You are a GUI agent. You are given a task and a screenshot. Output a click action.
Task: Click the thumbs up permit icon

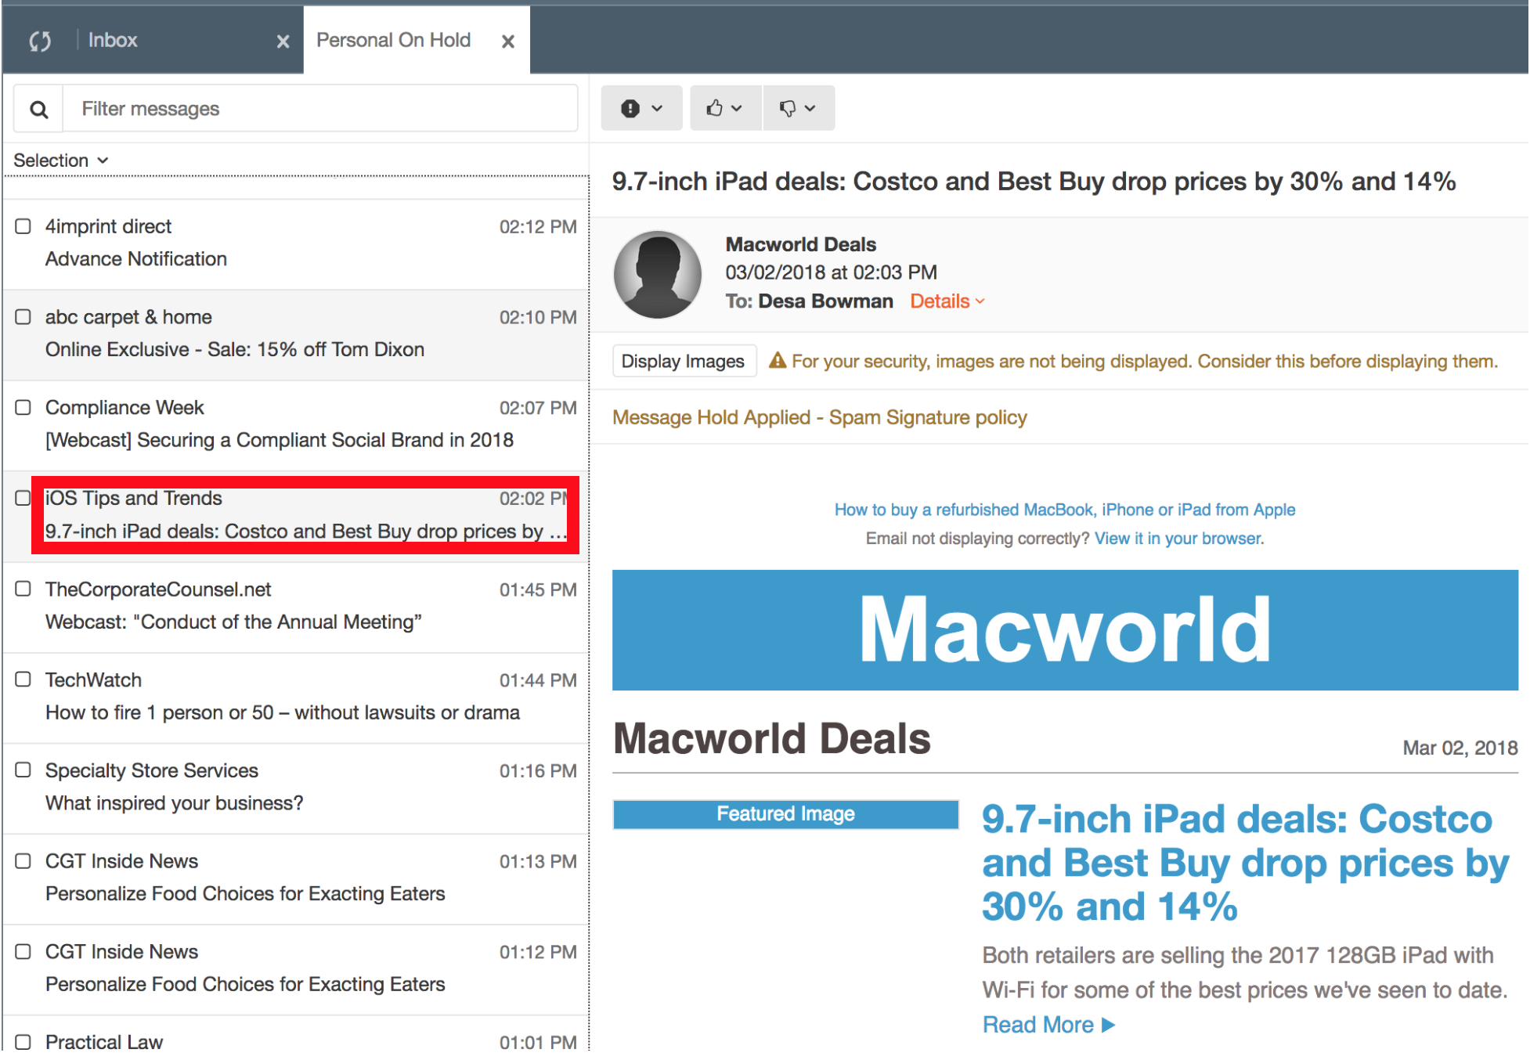point(713,108)
